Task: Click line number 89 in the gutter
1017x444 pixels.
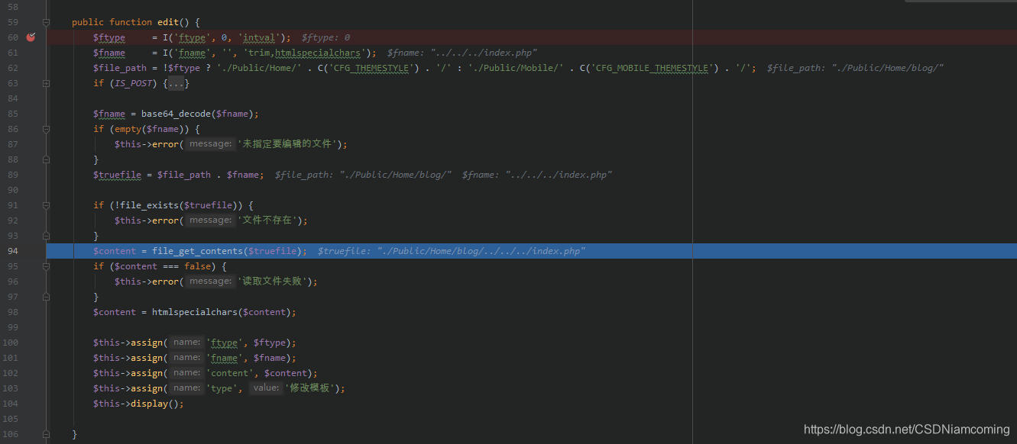Action: (x=13, y=175)
